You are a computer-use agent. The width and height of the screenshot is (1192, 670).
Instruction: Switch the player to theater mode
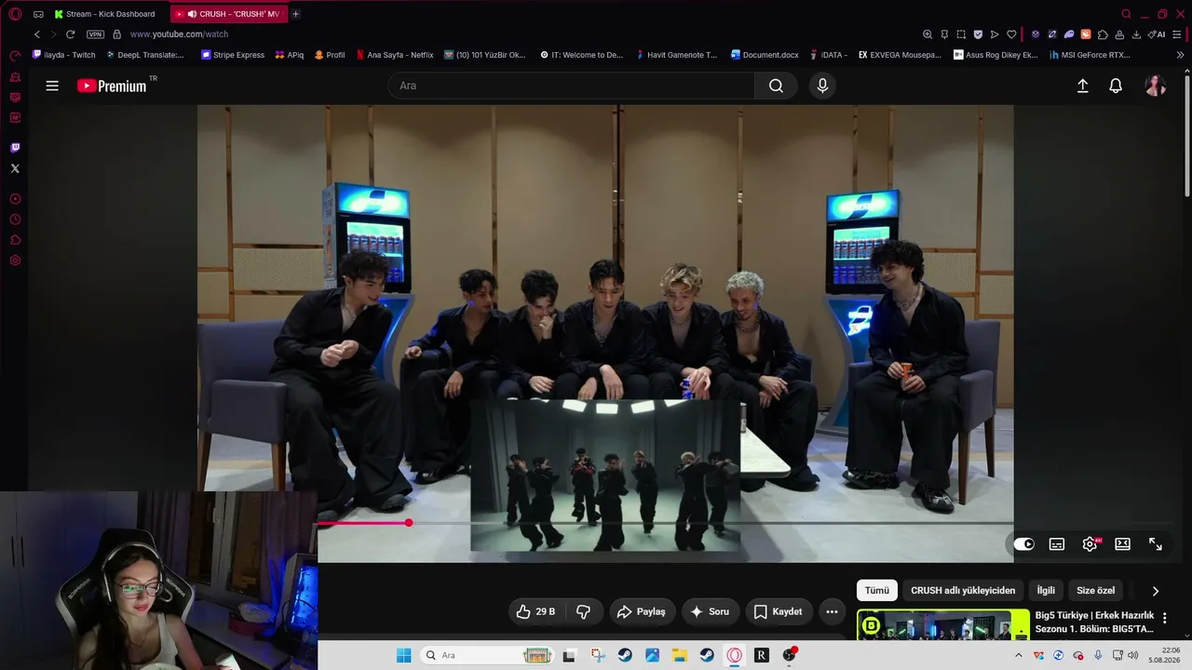(x=1122, y=544)
